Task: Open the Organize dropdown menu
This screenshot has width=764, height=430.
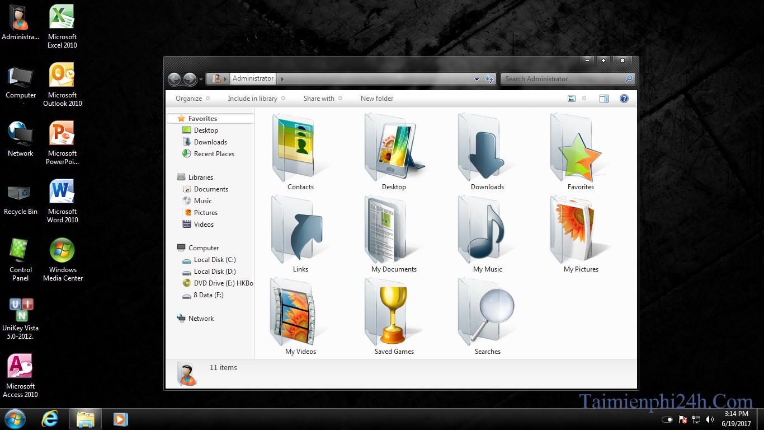Action: point(192,99)
